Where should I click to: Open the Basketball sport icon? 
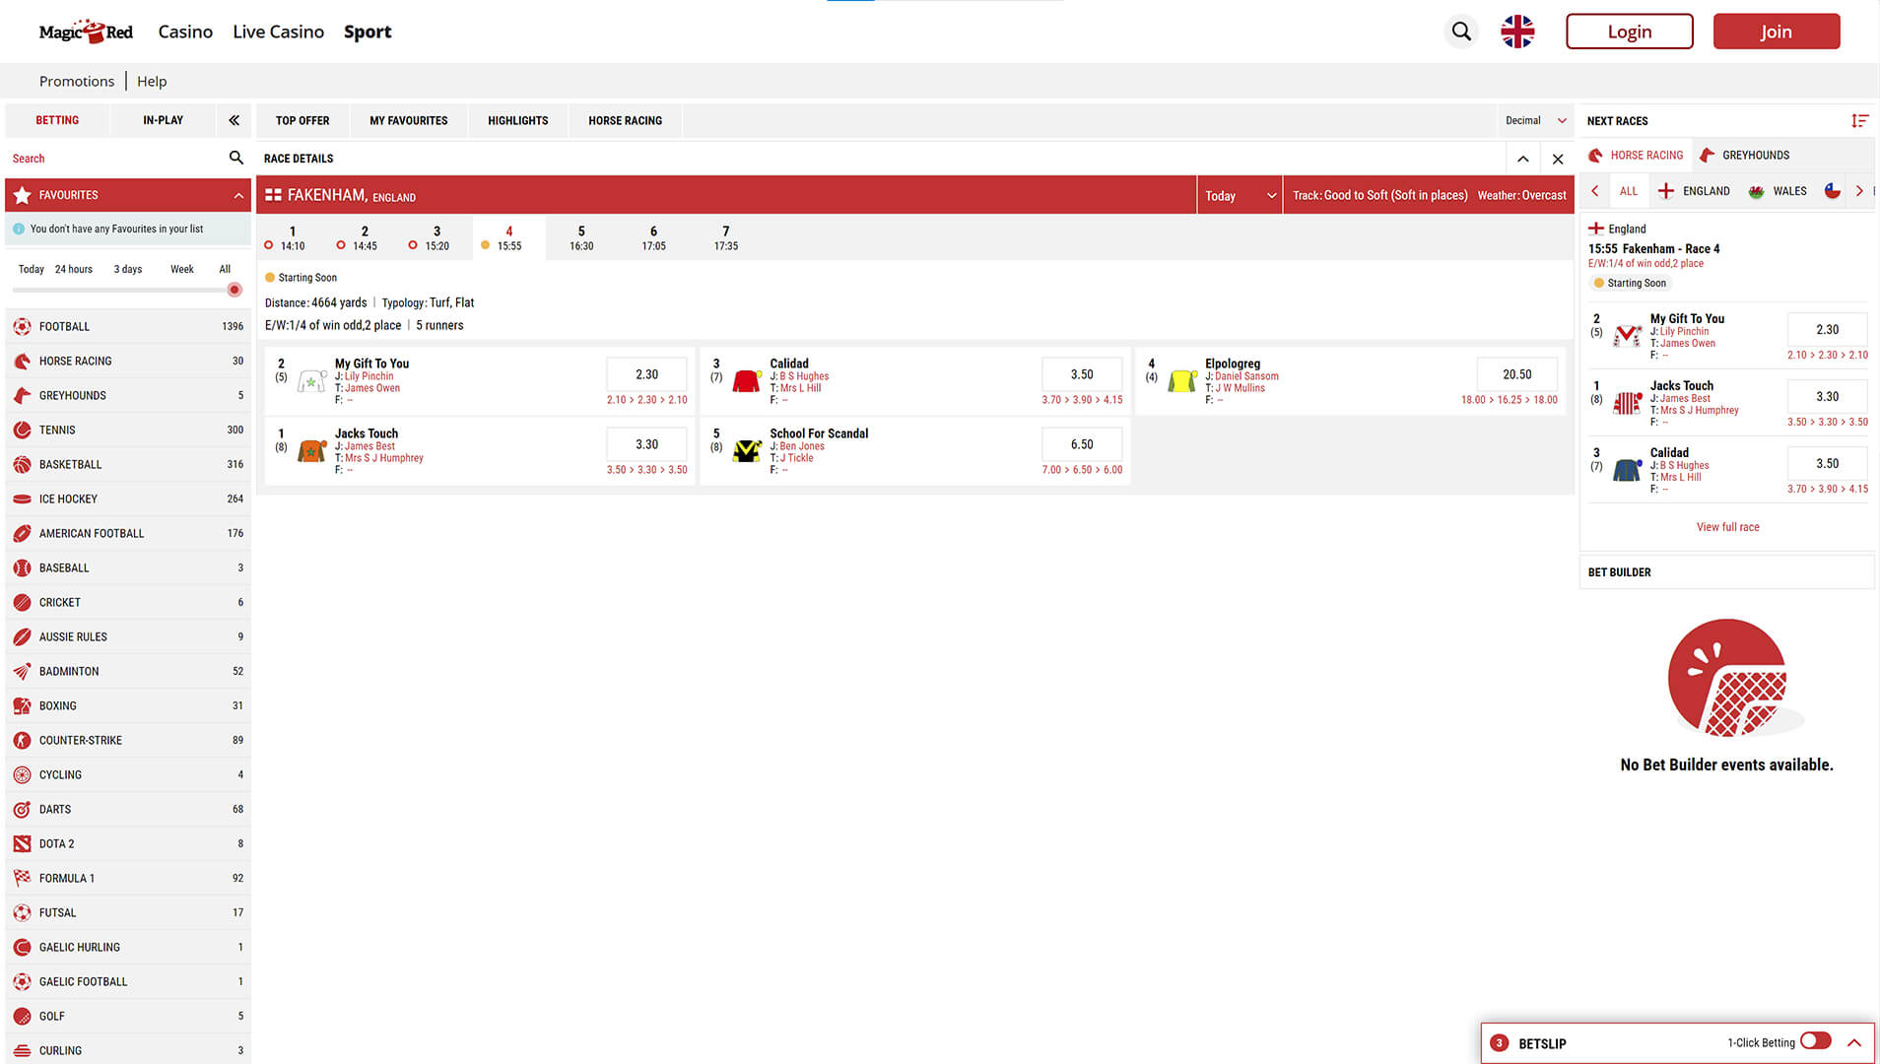22,464
